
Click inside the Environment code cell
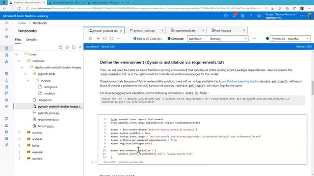[203, 139]
